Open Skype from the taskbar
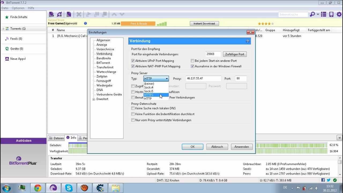 click(x=69, y=188)
